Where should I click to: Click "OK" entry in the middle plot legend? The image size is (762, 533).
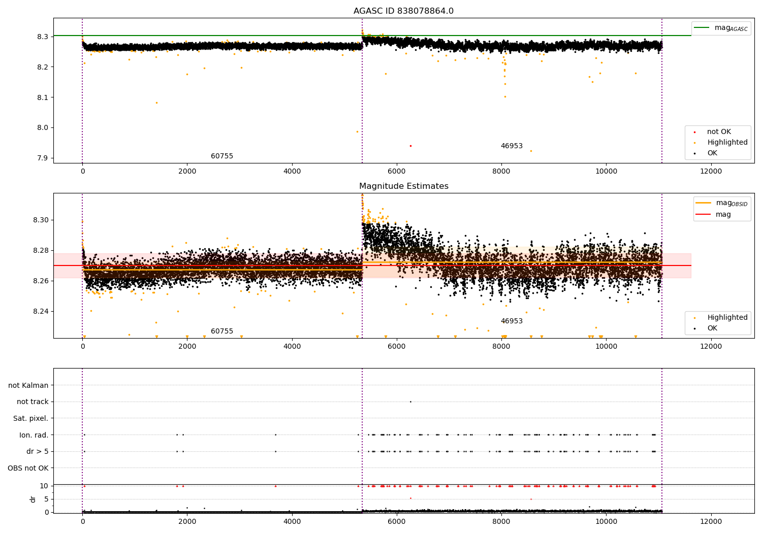(x=712, y=328)
